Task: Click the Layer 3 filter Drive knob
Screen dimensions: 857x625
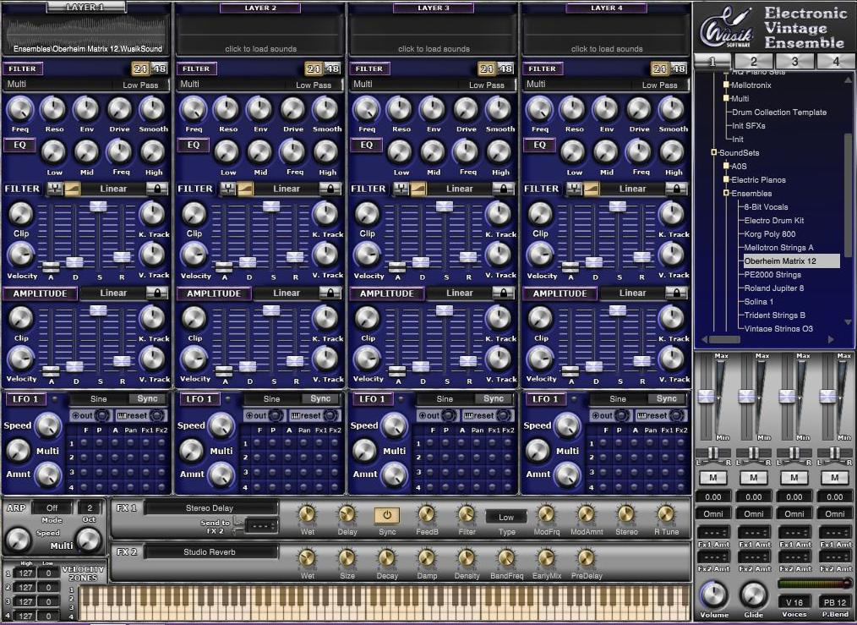Action: (466, 110)
